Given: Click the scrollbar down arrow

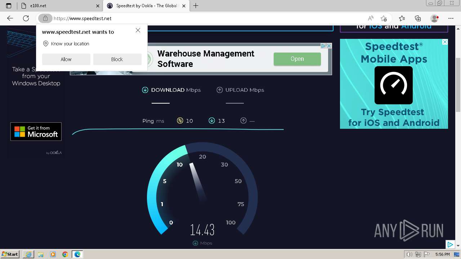Looking at the screenshot, I should click(x=458, y=245).
